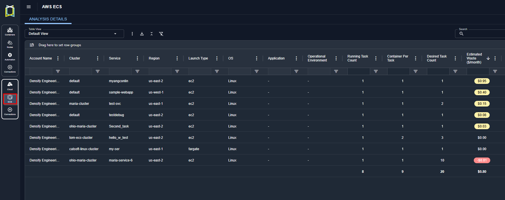
Task: Click Service filter text box
Action: click(x=120, y=71)
